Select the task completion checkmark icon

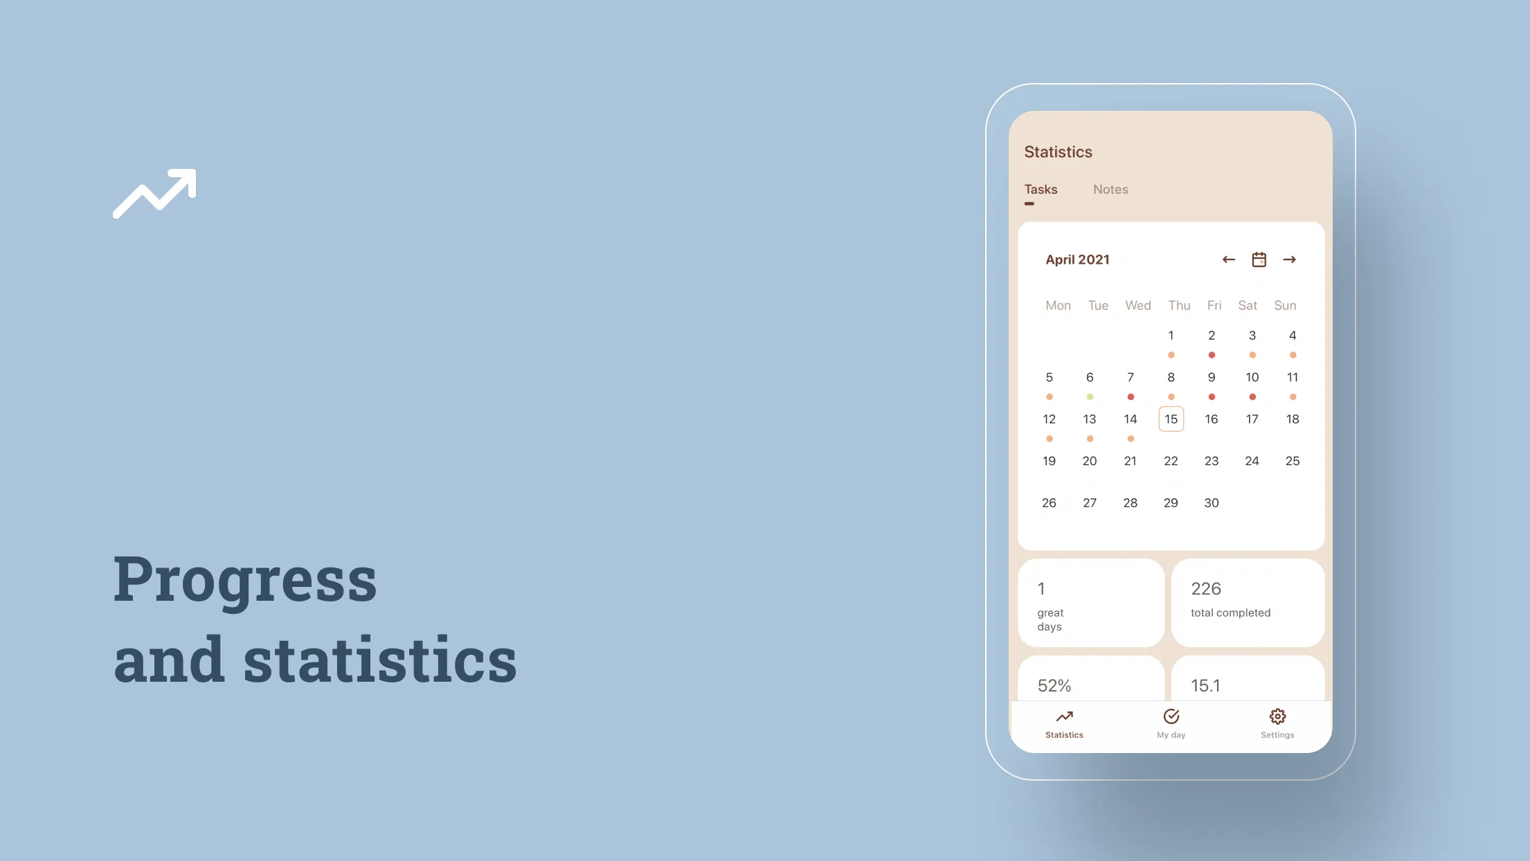pyautogui.click(x=1171, y=715)
